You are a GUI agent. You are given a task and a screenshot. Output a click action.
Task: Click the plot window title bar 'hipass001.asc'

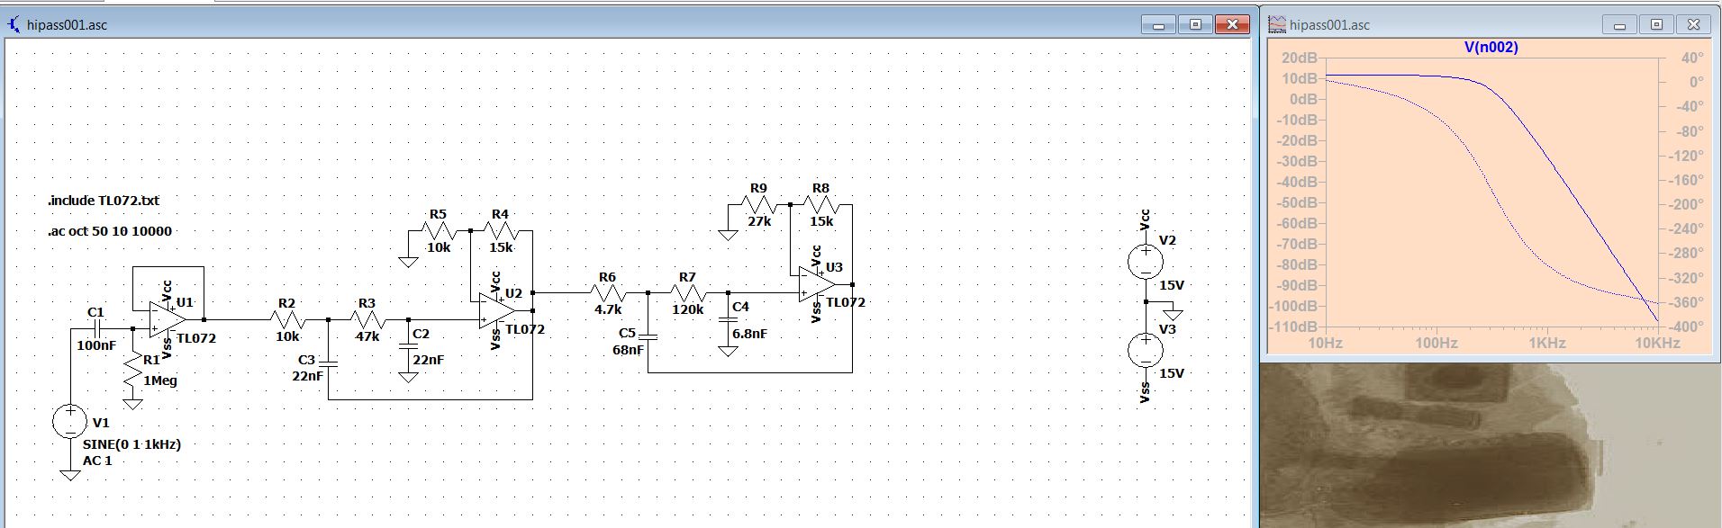coord(1329,25)
